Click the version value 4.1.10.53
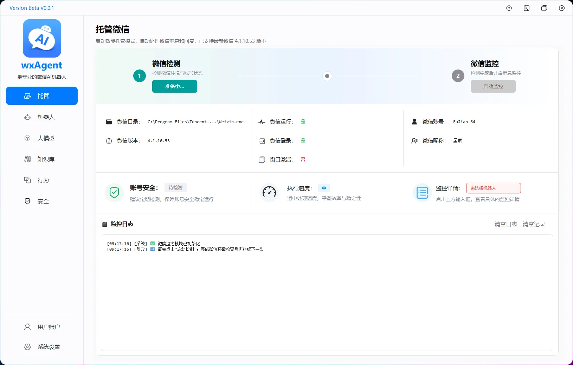This screenshot has height=365, width=573. point(159,141)
